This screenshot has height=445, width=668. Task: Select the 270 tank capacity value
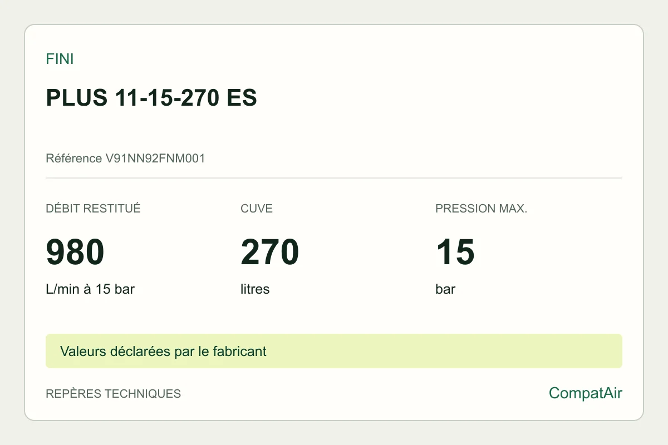click(x=270, y=252)
